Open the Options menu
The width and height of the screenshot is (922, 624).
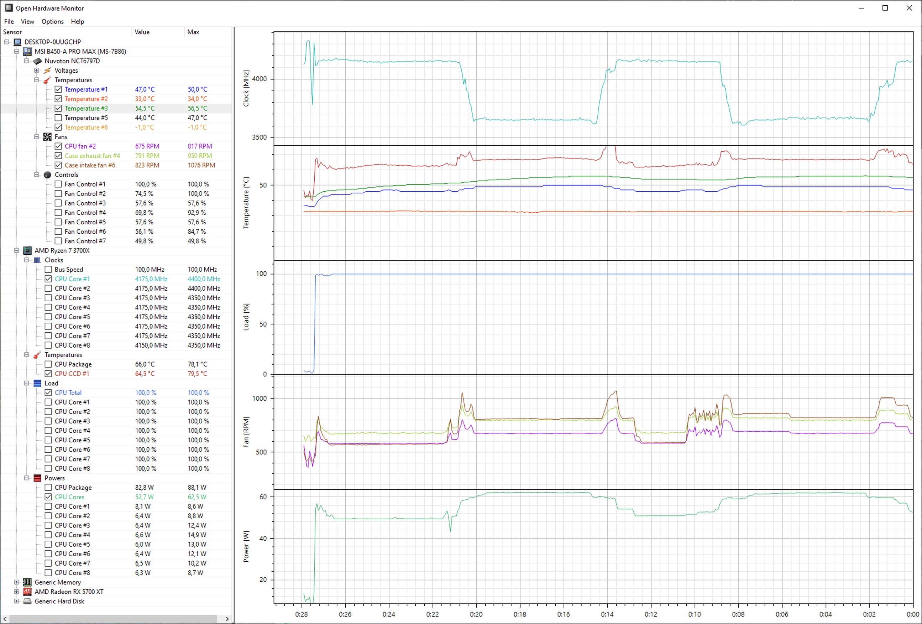(x=52, y=21)
